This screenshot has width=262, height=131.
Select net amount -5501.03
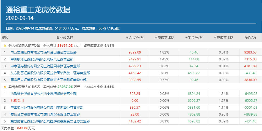250,107
